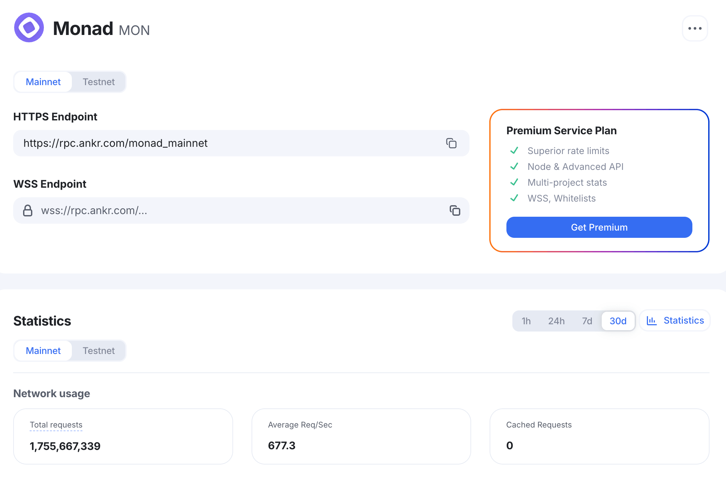Open the Statistics page link
Screen dimensions: 726x477
[683, 320]
